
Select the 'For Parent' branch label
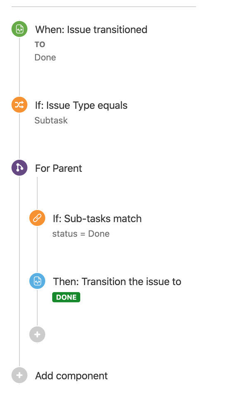[58, 168]
